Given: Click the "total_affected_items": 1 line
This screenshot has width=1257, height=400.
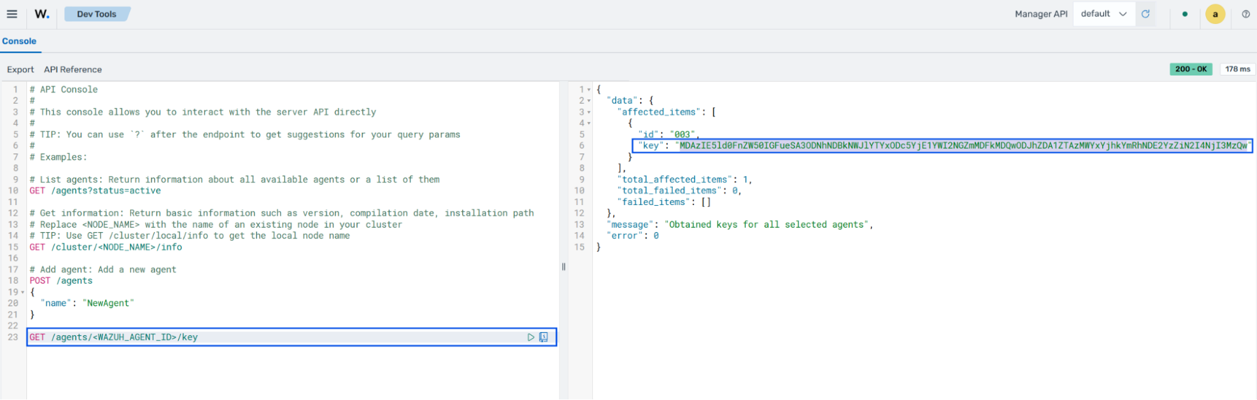Looking at the screenshot, I should click(685, 179).
